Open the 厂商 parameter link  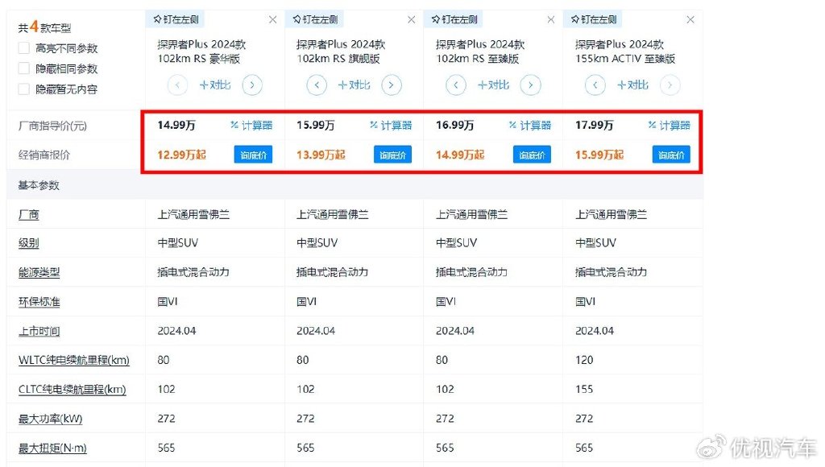tap(29, 214)
